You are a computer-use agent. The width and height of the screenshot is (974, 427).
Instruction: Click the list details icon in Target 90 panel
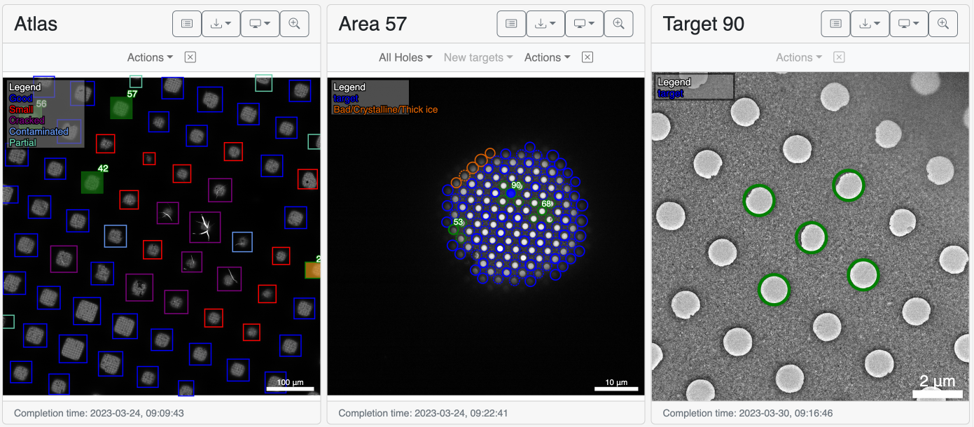[835, 24]
